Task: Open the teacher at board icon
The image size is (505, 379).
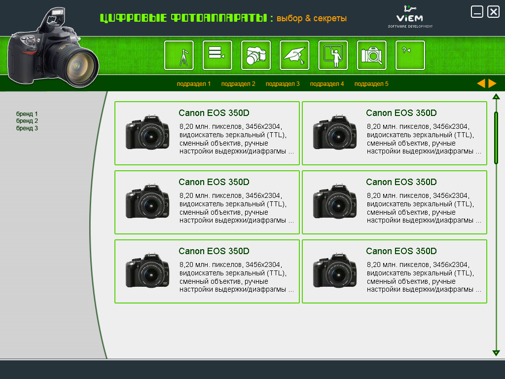Action: (x=333, y=55)
